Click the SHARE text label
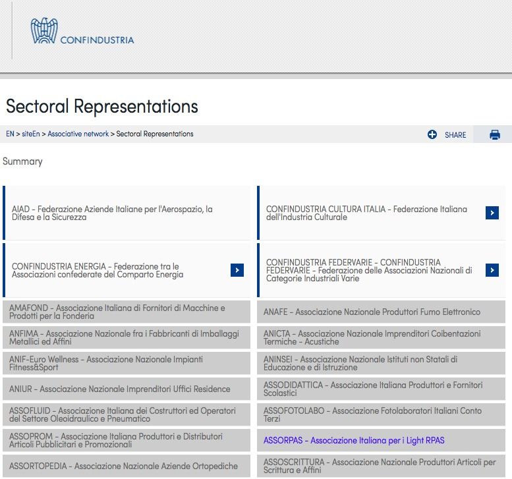Screen dimensions: 512x479 click(x=455, y=135)
